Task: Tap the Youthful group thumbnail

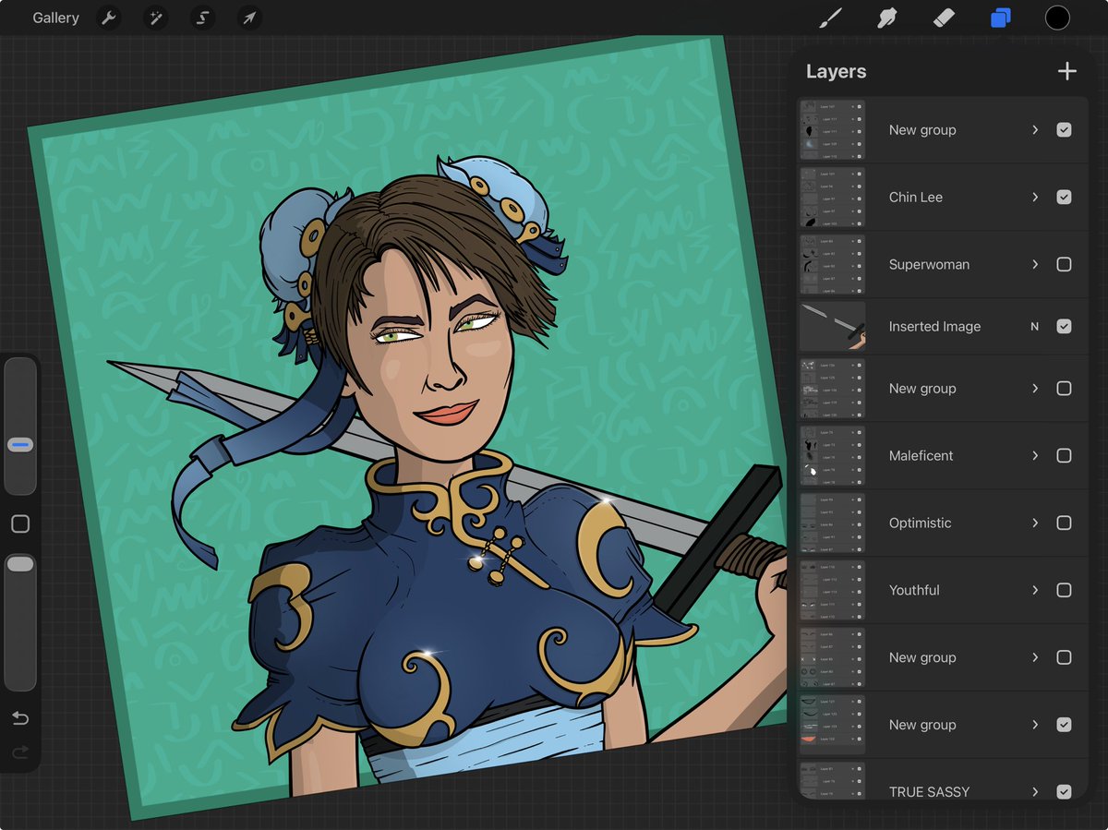Action: [x=832, y=590]
